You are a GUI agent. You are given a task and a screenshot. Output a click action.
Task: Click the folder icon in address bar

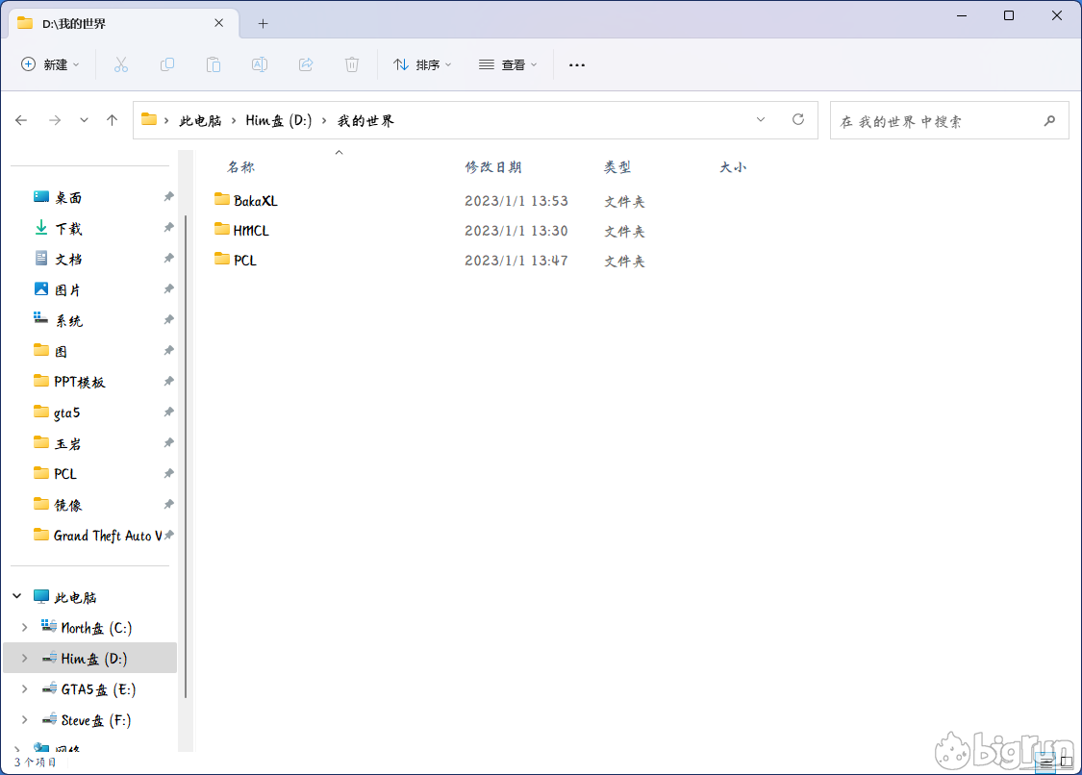click(149, 119)
